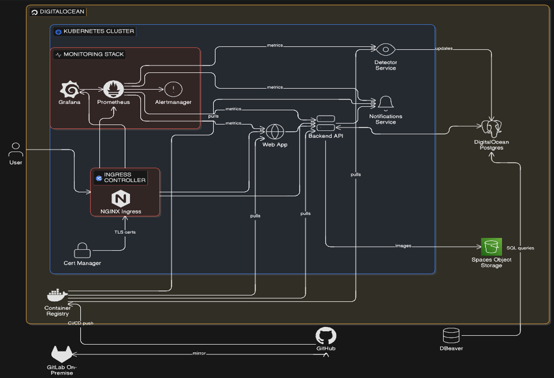Screen dimensions: 554x378
Task: Click the 'CI/CD push' connector label
Action: tap(80, 323)
